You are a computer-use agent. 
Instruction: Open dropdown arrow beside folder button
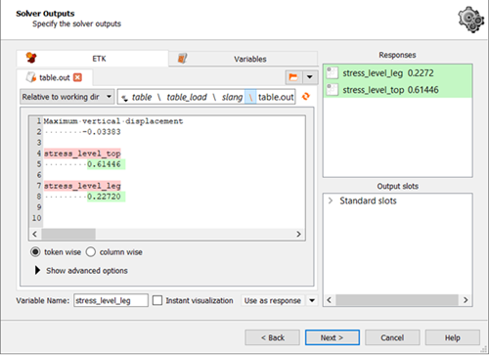[310, 77]
